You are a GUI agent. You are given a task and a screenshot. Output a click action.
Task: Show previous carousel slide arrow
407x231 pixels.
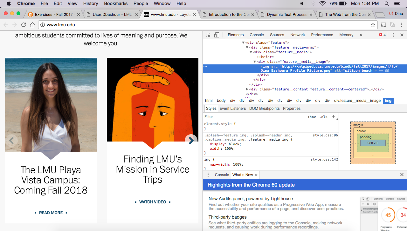(11, 140)
